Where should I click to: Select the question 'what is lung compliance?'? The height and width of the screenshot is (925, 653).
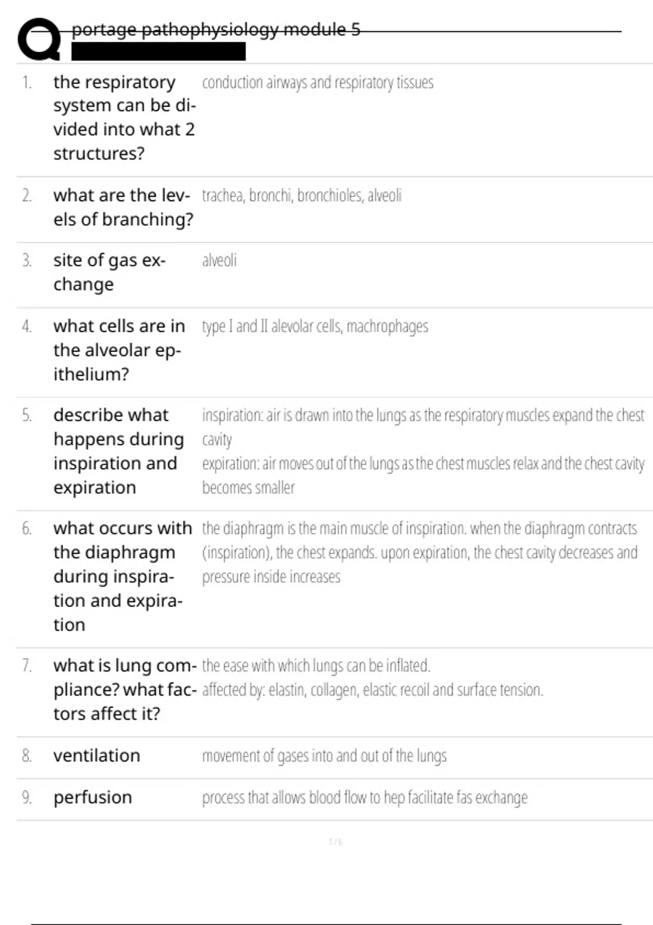(x=125, y=689)
